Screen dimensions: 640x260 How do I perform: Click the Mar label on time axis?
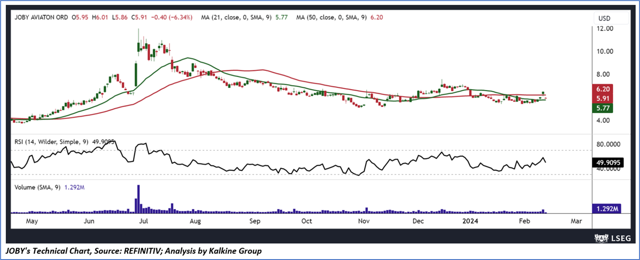pos(576,221)
